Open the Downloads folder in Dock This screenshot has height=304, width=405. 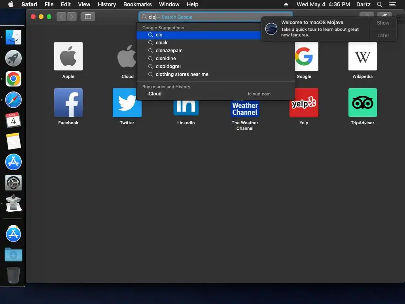13,255
